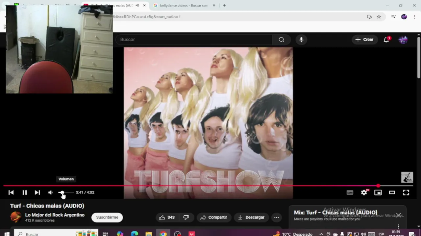Bookmark this page with star icon

[x=379, y=17]
